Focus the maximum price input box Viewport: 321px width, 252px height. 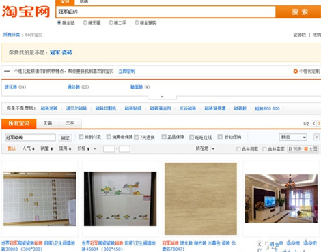[124, 149]
